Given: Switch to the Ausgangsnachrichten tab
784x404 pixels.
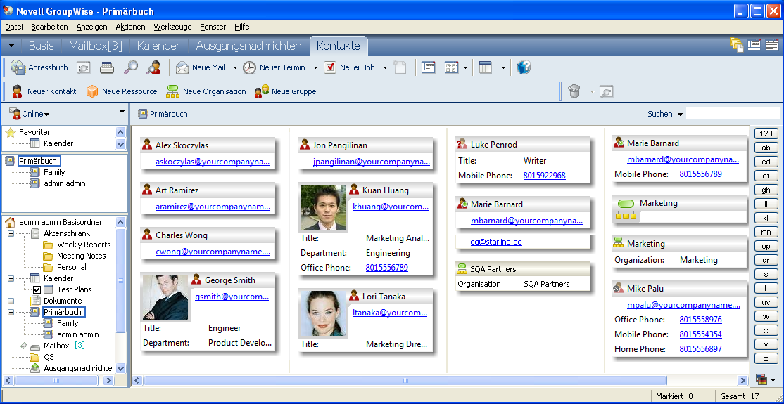Looking at the screenshot, I should click(x=249, y=46).
